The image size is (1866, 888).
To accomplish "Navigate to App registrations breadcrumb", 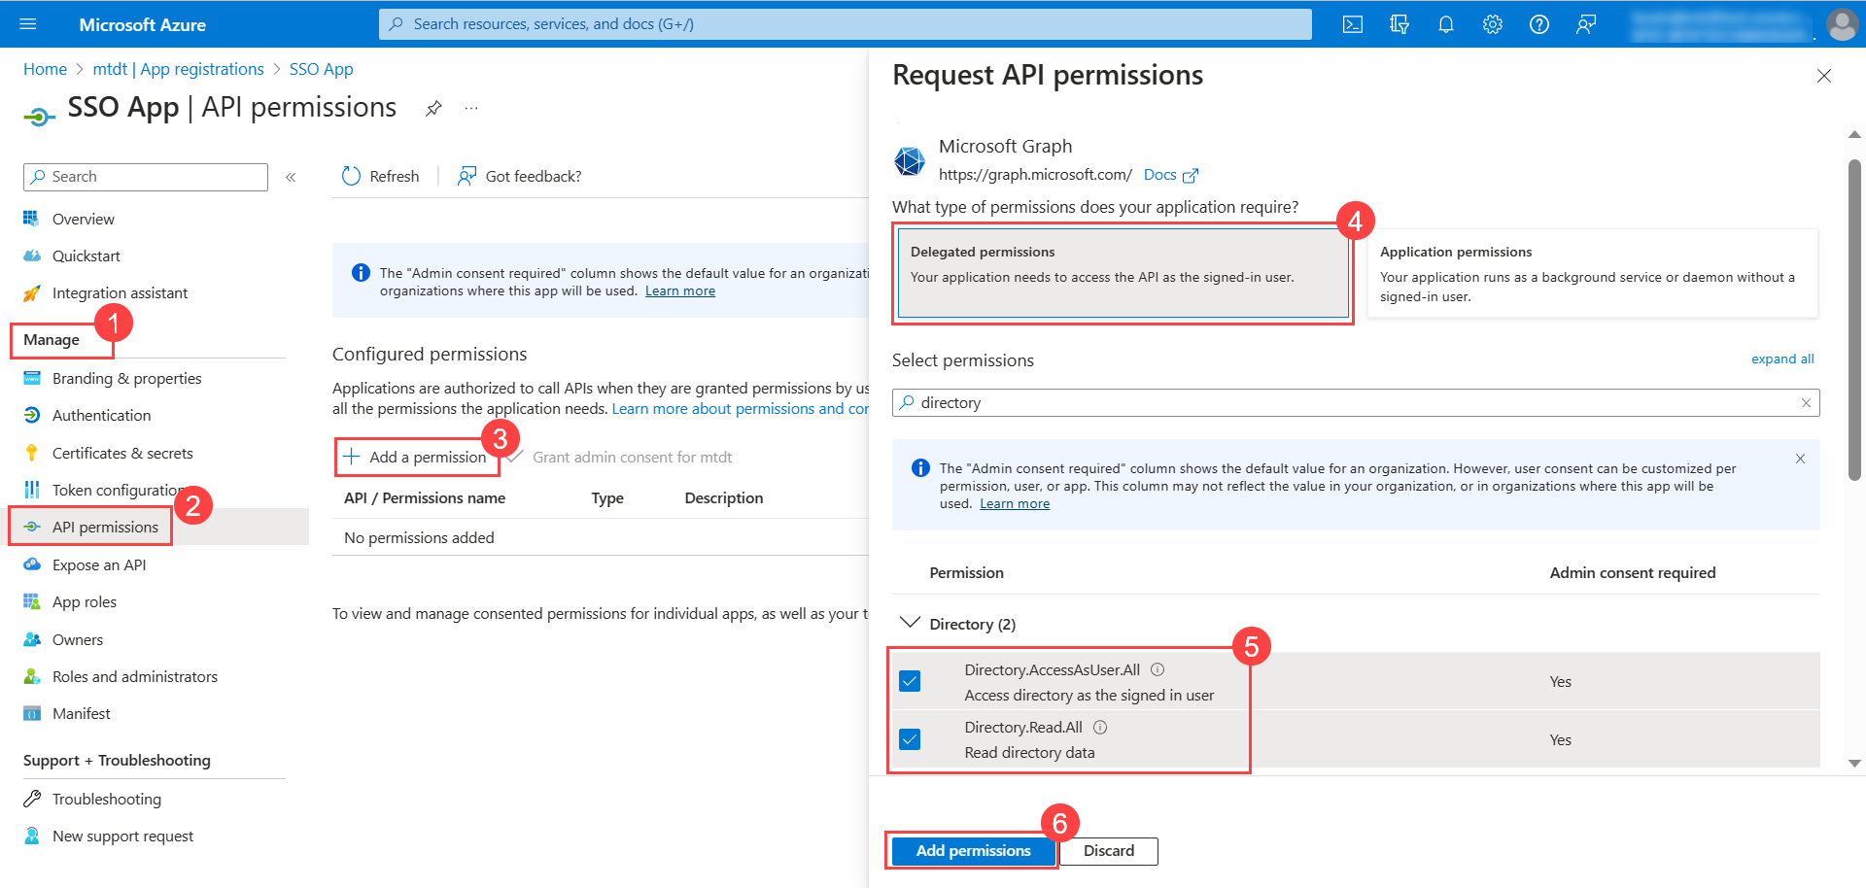I will pos(177,69).
